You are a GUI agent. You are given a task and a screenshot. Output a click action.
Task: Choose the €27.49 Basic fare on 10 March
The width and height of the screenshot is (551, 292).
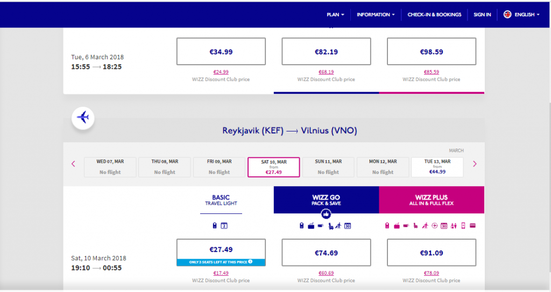pos(221,252)
